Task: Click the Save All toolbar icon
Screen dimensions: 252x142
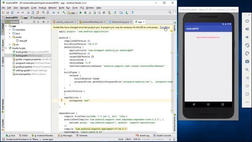Action: point(8,13)
